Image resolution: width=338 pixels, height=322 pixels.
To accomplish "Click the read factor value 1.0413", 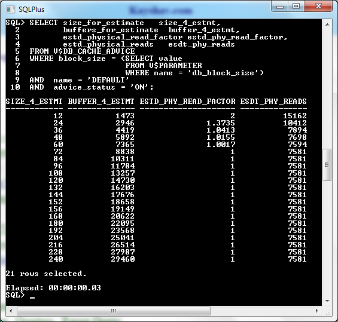I will pyautogui.click(x=221, y=130).
